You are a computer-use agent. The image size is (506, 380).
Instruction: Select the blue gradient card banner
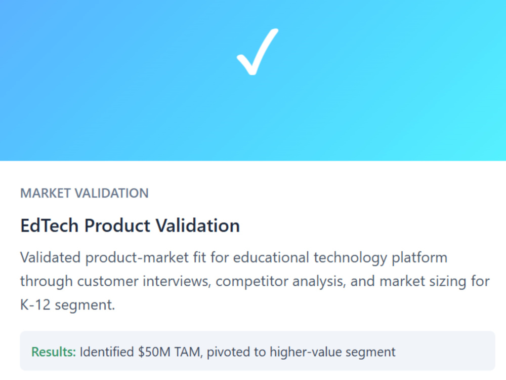pos(253,80)
